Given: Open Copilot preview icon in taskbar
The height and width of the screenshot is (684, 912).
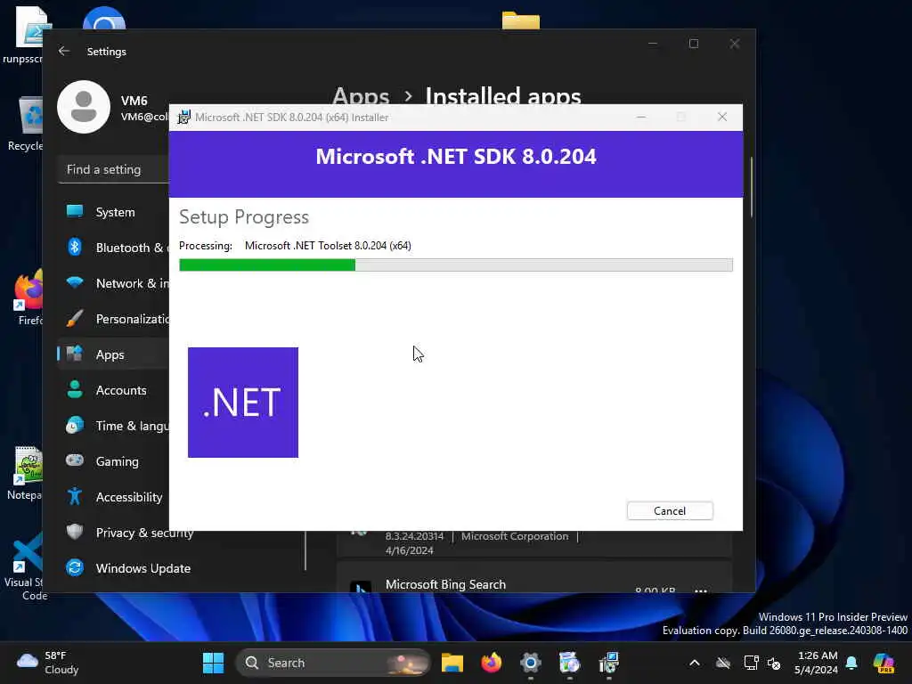Looking at the screenshot, I should (x=883, y=663).
